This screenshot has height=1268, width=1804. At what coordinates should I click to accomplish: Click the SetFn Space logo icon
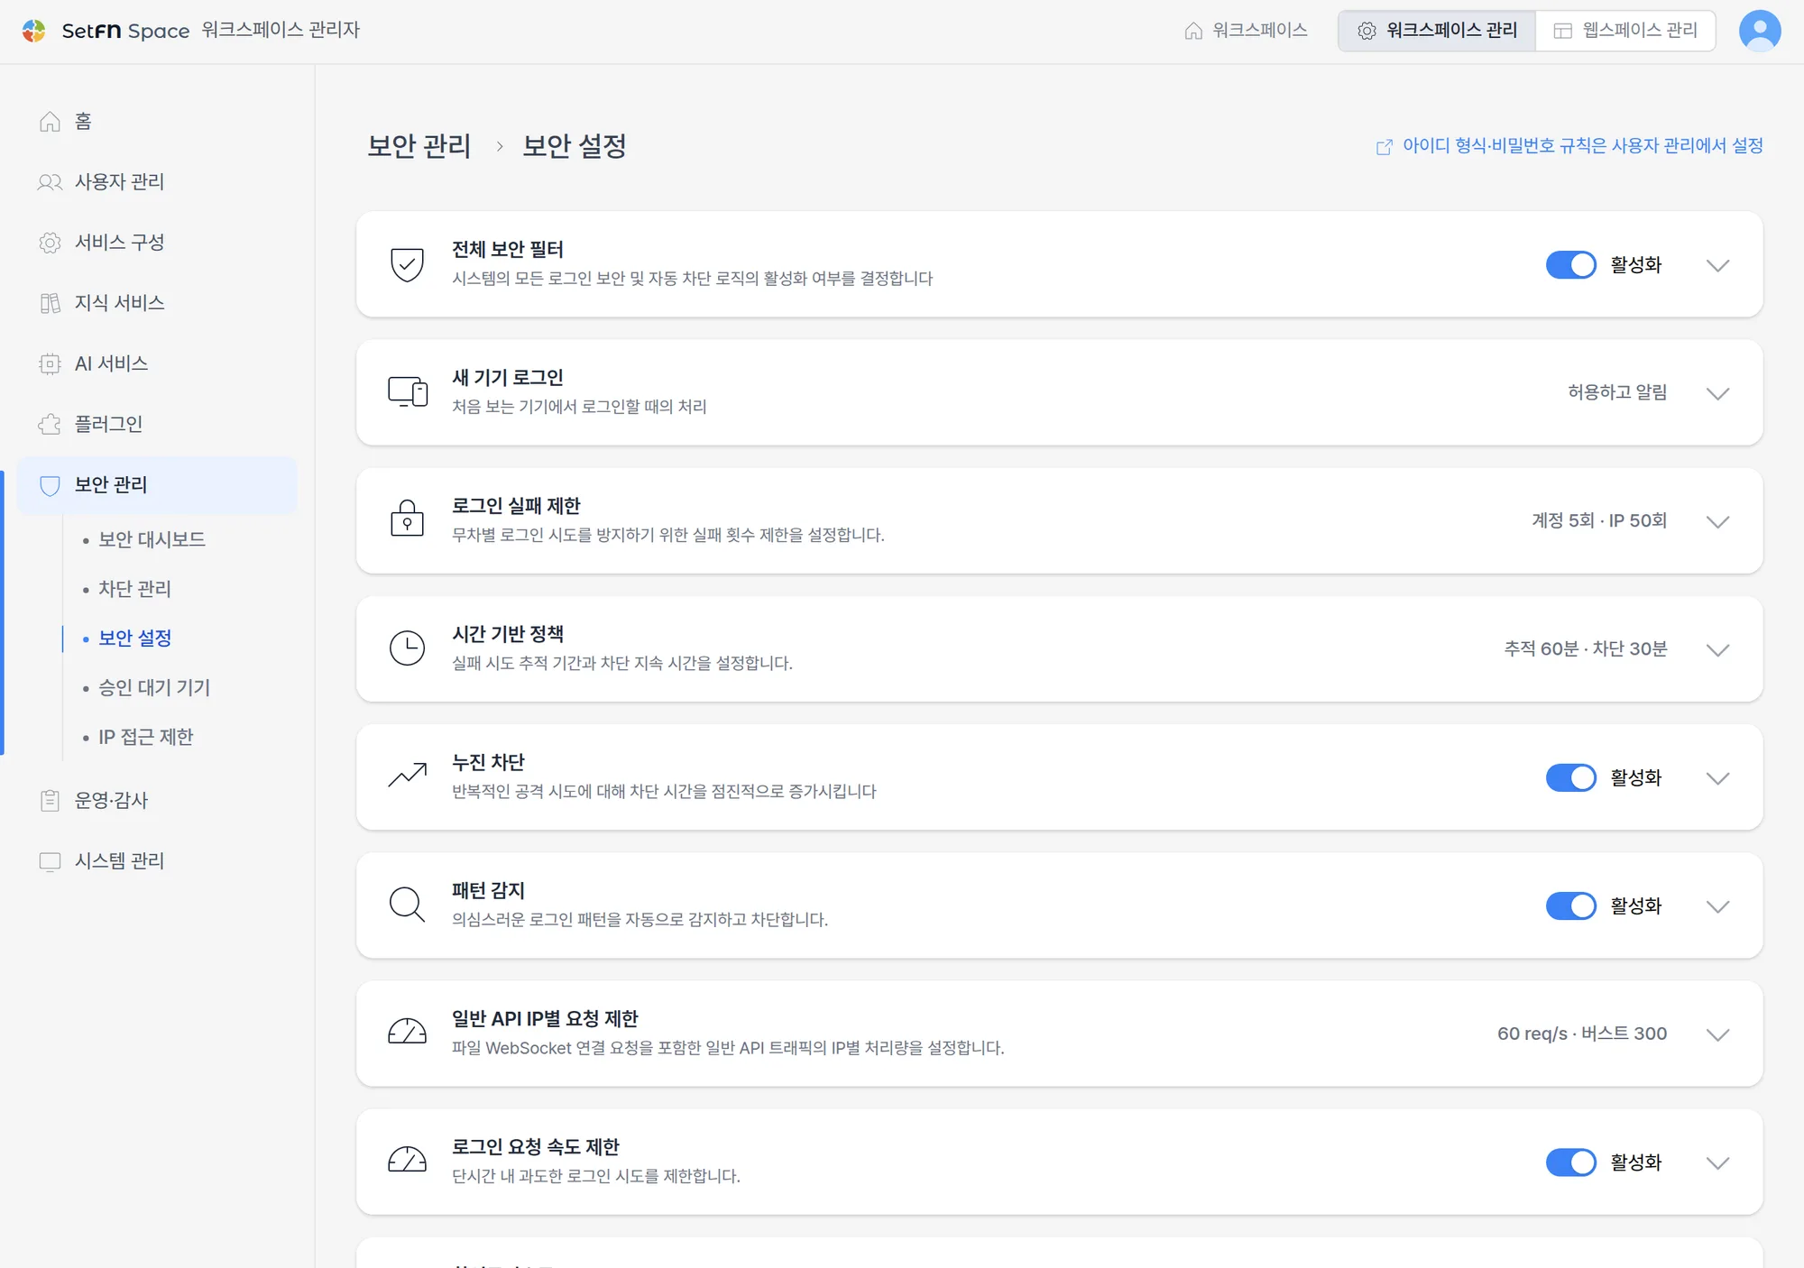point(34,31)
